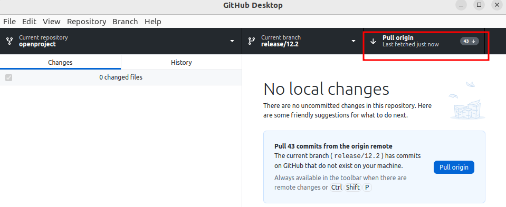Select the Changes tab
The image size is (506, 207).
[x=60, y=62]
